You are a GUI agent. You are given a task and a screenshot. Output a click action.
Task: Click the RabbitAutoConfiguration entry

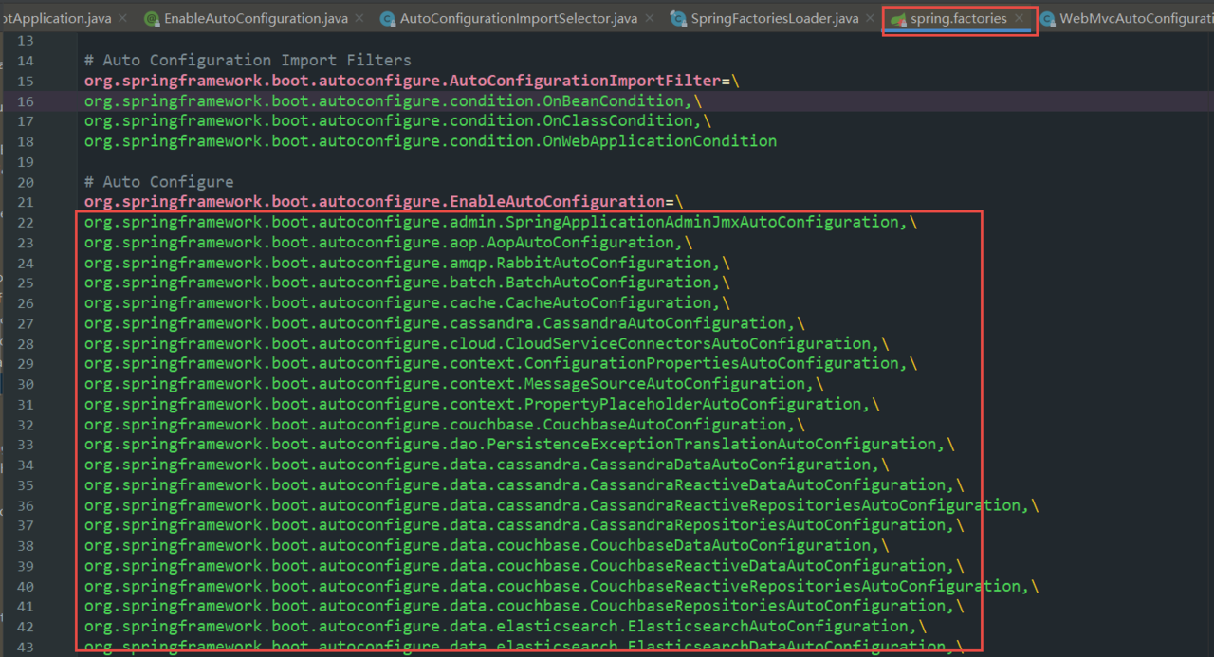406,263
